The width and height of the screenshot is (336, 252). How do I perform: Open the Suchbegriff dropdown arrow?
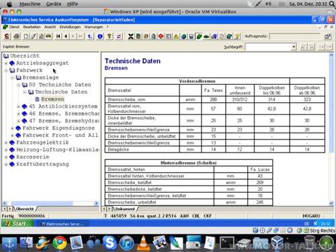[294, 47]
